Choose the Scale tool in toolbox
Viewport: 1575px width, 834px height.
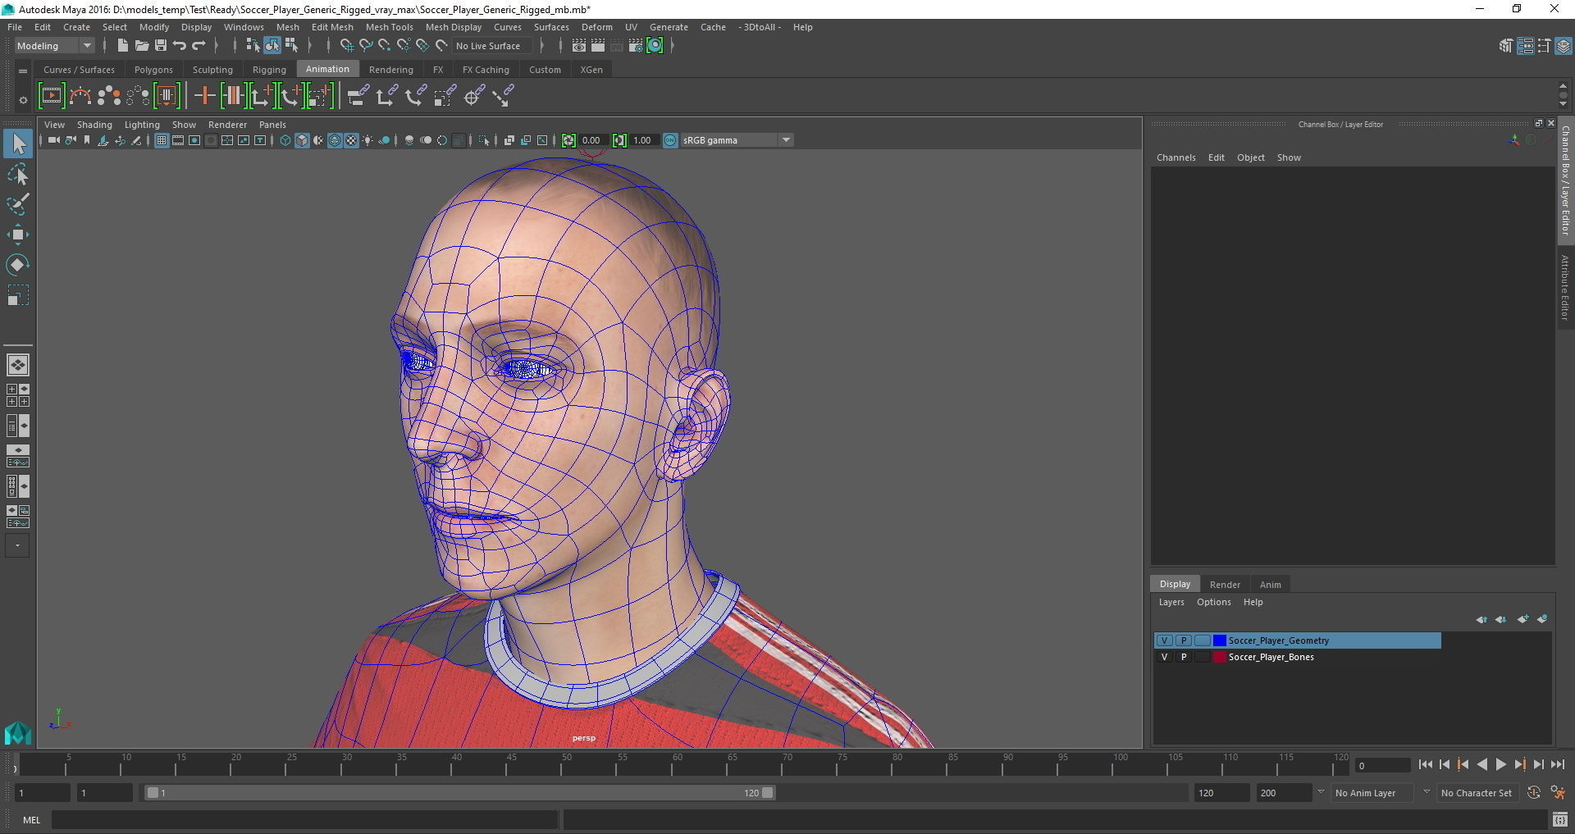tap(18, 295)
